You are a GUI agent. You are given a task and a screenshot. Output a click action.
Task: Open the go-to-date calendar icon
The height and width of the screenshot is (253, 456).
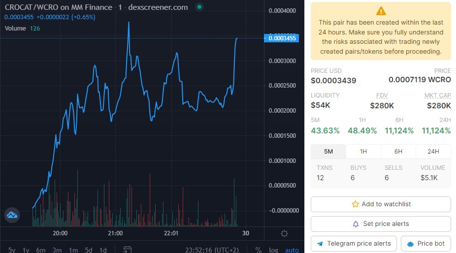128,250
